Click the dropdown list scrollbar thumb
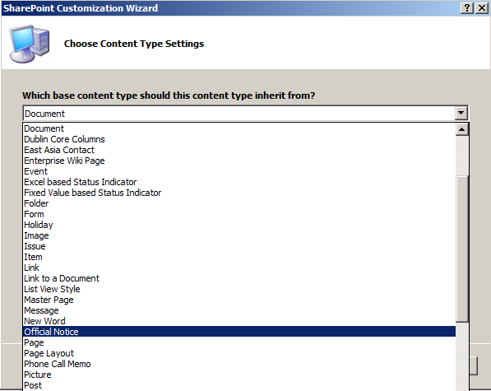This screenshot has height=391, width=491. click(462, 249)
